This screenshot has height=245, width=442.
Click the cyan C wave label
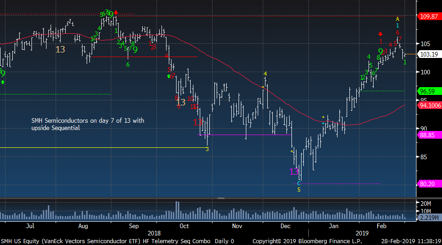pyautogui.click(x=299, y=183)
